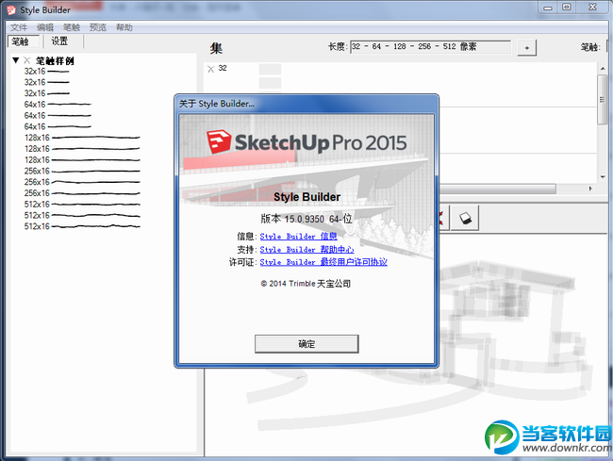The height and width of the screenshot is (461, 613).
Task: Select the second 512x16 stroke sample
Action: [82, 215]
